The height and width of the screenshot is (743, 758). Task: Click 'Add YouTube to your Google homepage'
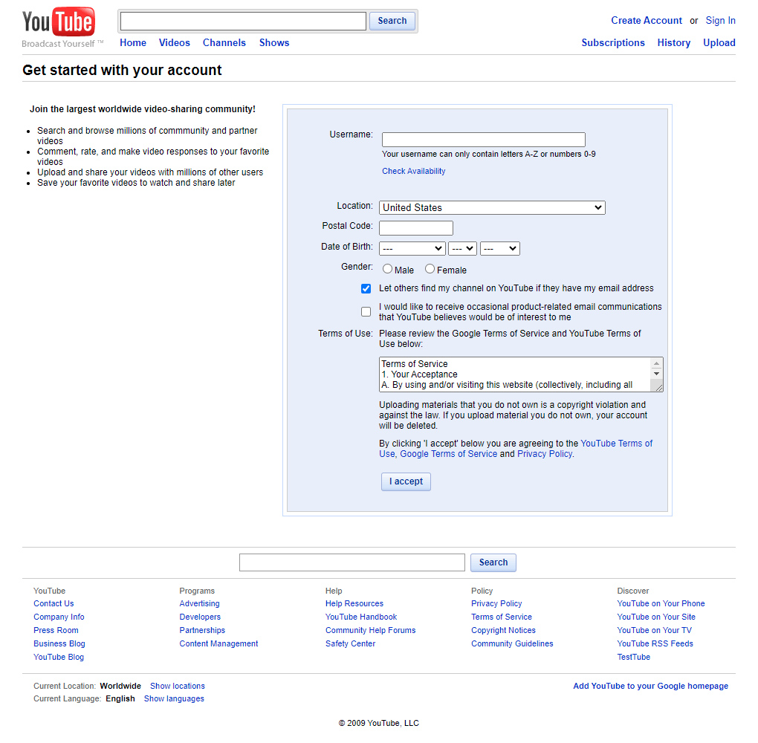(x=651, y=686)
